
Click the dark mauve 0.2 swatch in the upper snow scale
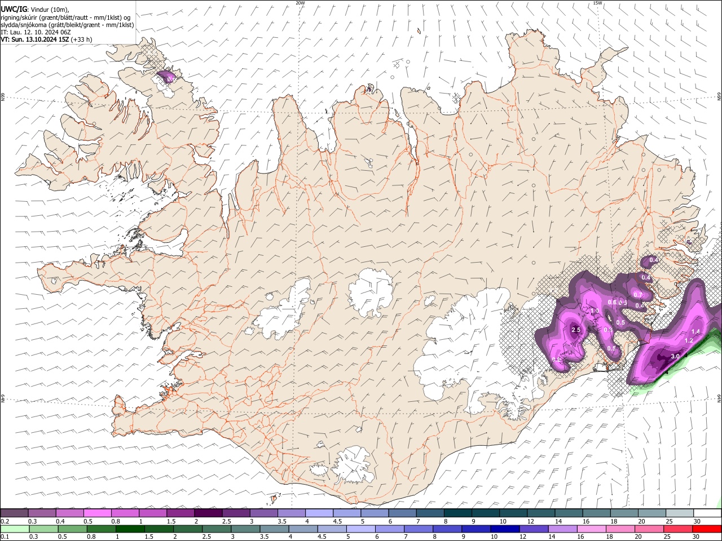point(15,513)
